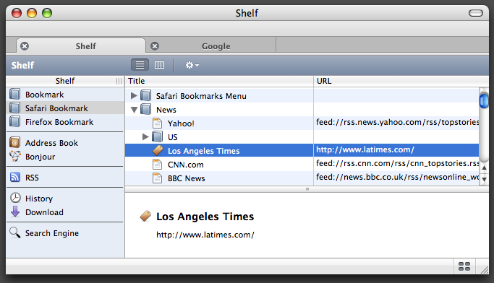Sort by the Title column header
494x283 pixels.
[219, 81]
